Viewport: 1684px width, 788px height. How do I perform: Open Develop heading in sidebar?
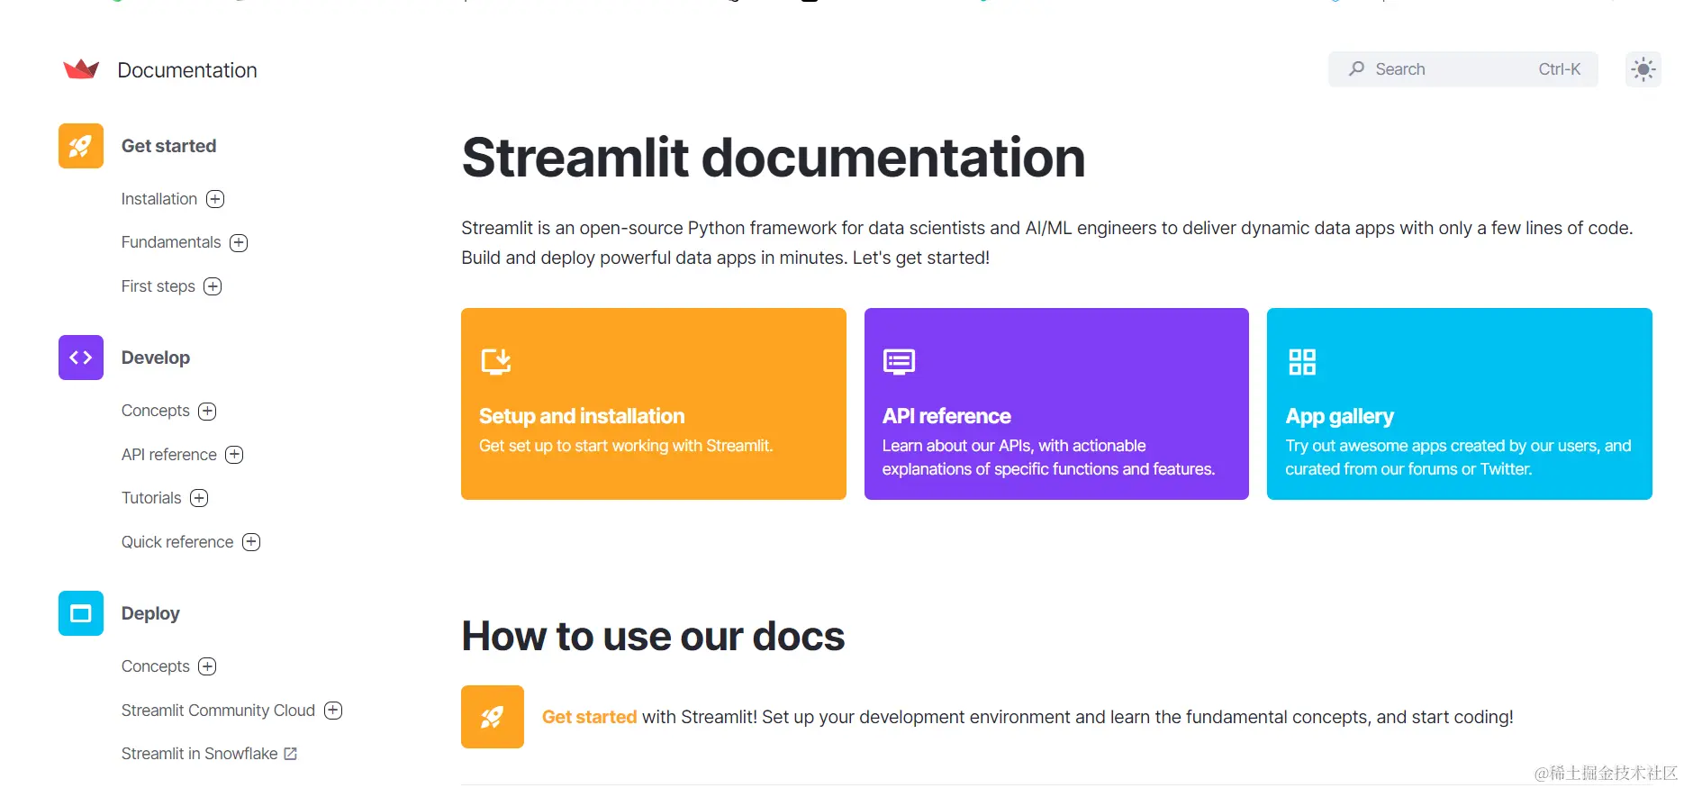pyautogui.click(x=156, y=358)
